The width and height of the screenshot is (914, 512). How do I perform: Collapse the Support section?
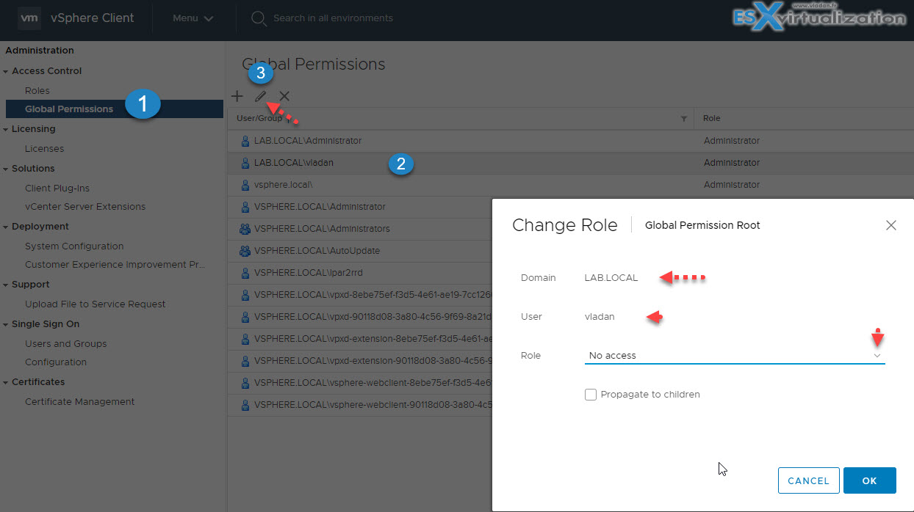click(x=6, y=285)
